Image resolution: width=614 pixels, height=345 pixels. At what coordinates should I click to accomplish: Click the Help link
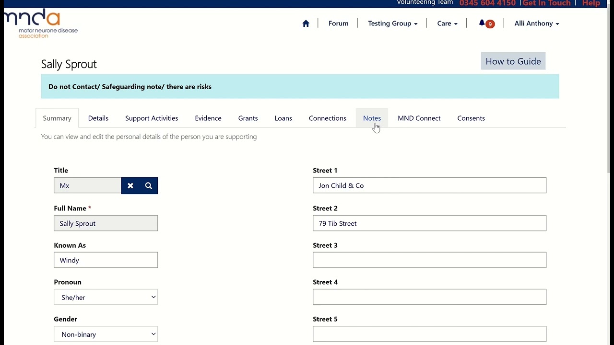pos(591,3)
